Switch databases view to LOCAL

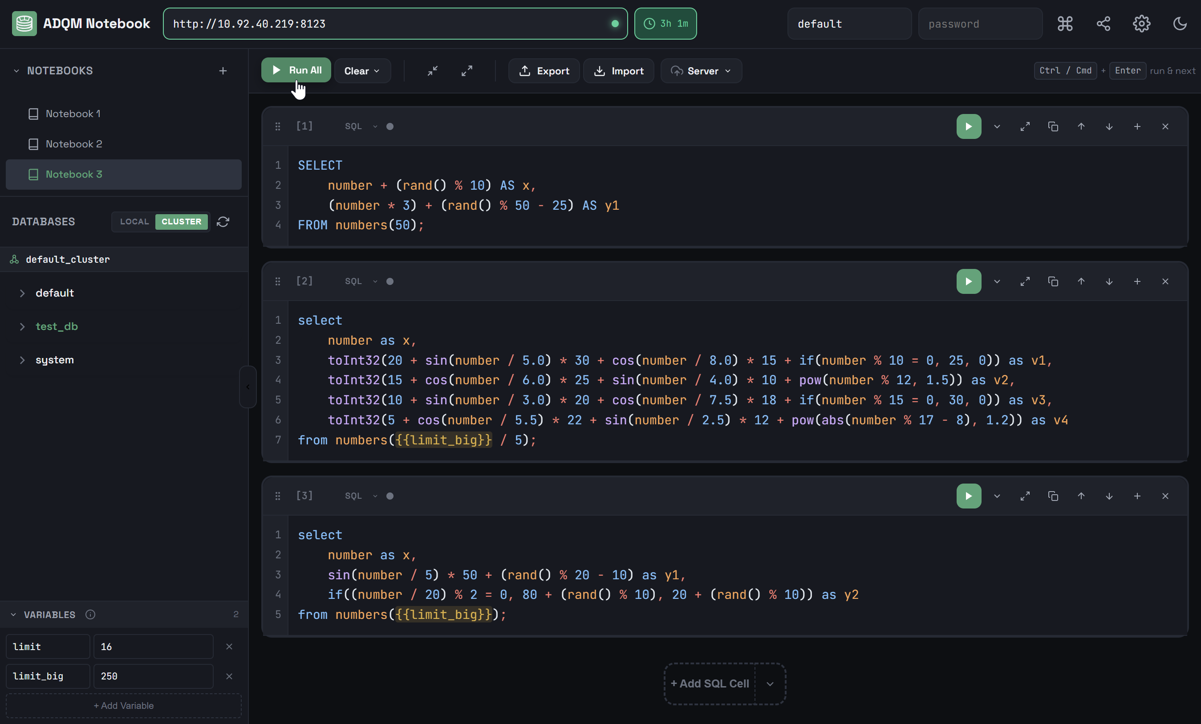[x=134, y=222]
